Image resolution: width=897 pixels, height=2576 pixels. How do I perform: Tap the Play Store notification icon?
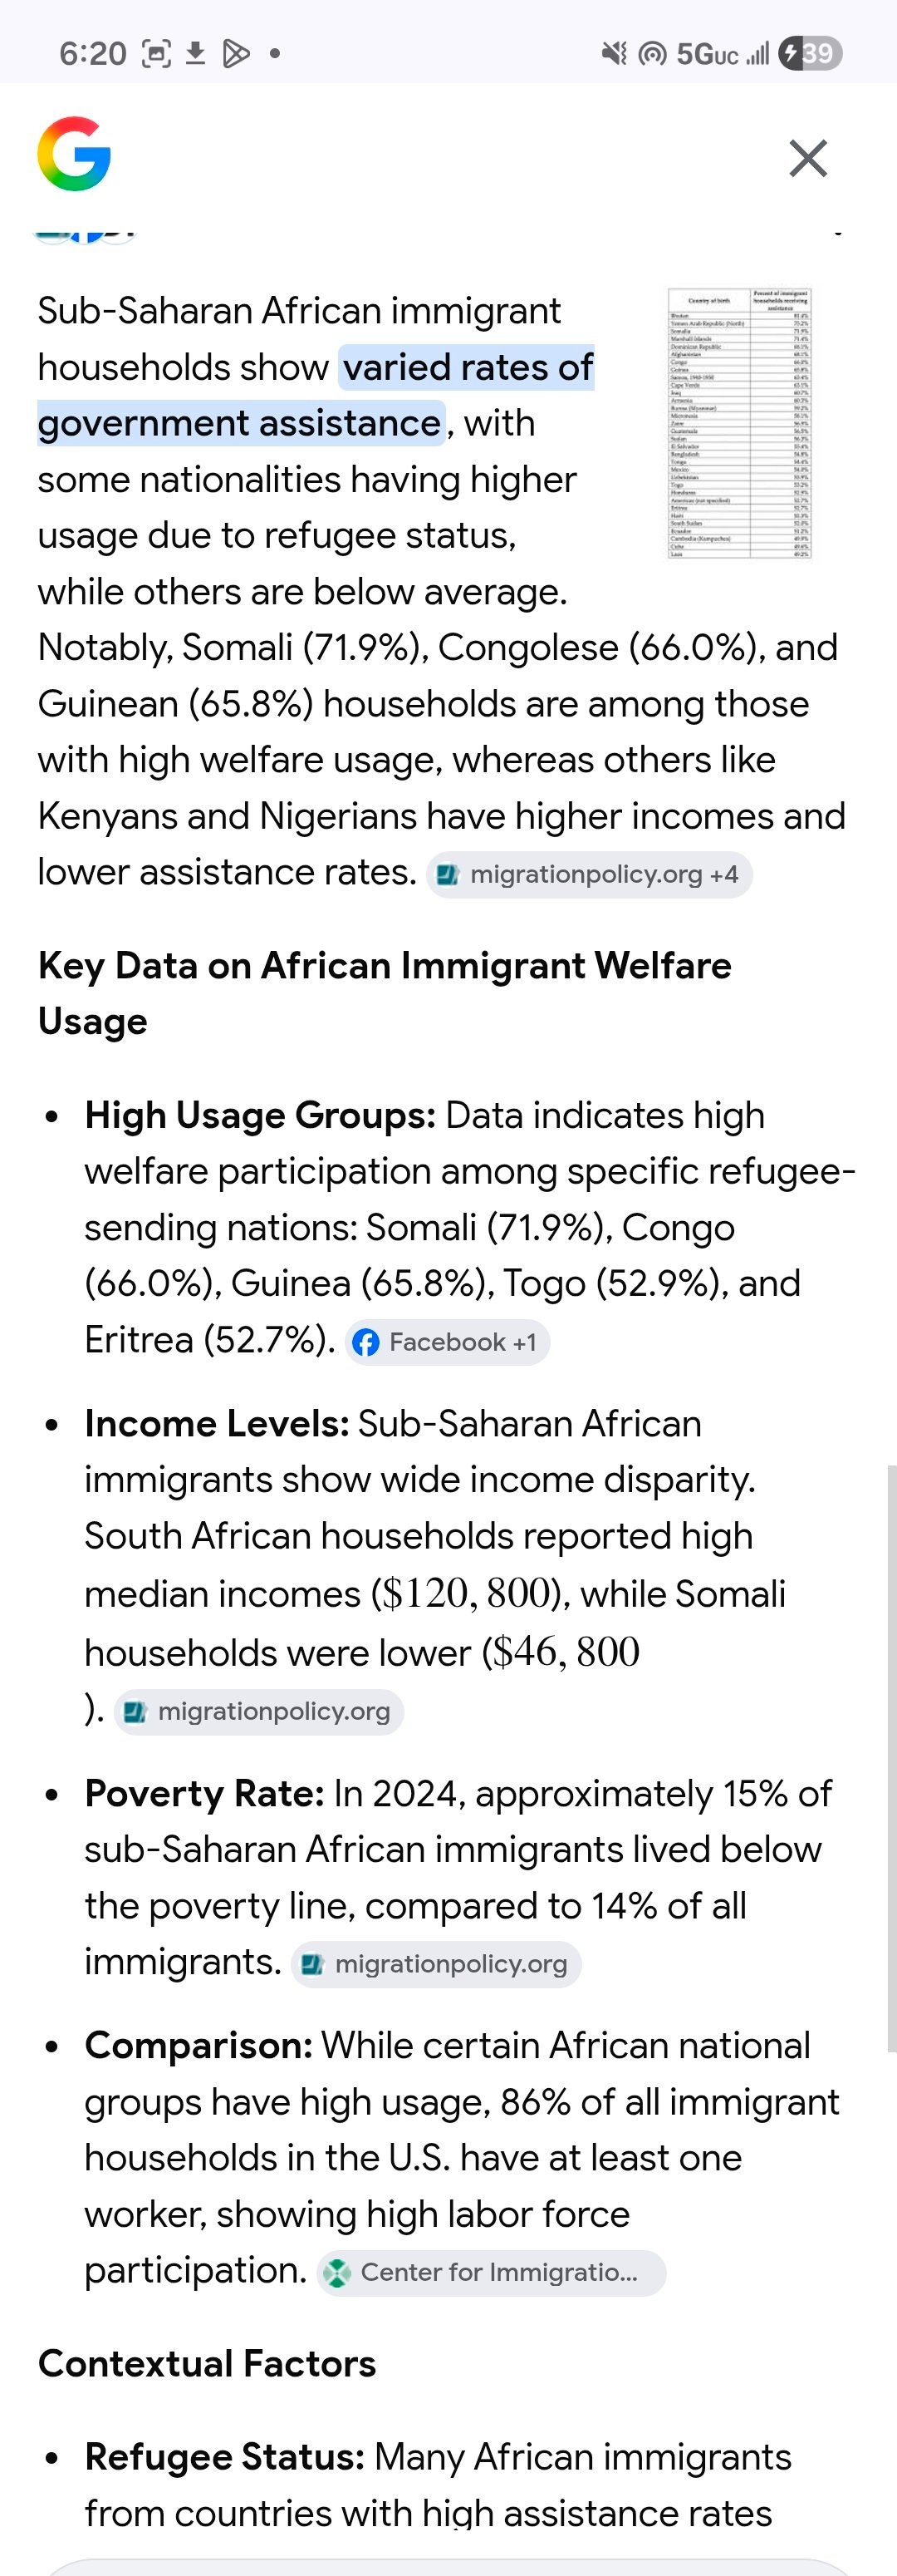(x=236, y=53)
